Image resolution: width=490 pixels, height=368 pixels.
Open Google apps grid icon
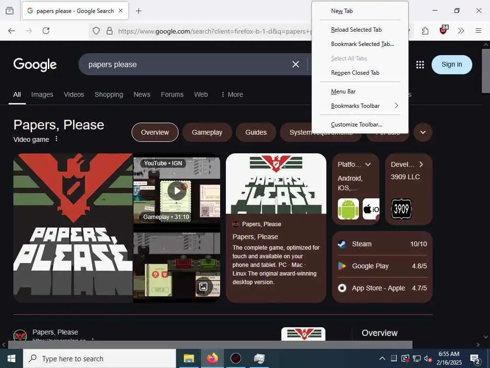420,65
